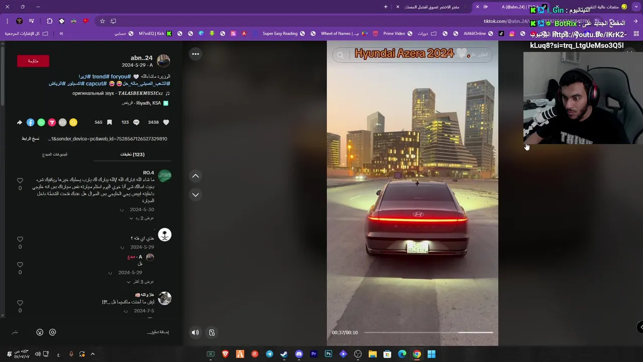Click the floating player icon beside volume
The width and height of the screenshot is (643, 362).
point(212,332)
